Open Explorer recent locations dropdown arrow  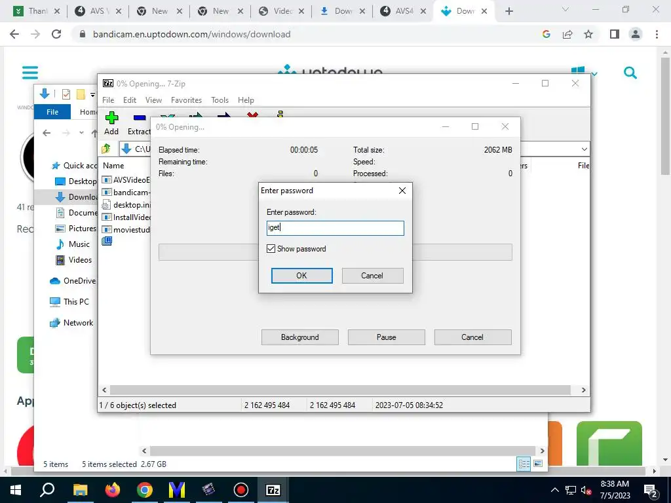pyautogui.click(x=81, y=133)
